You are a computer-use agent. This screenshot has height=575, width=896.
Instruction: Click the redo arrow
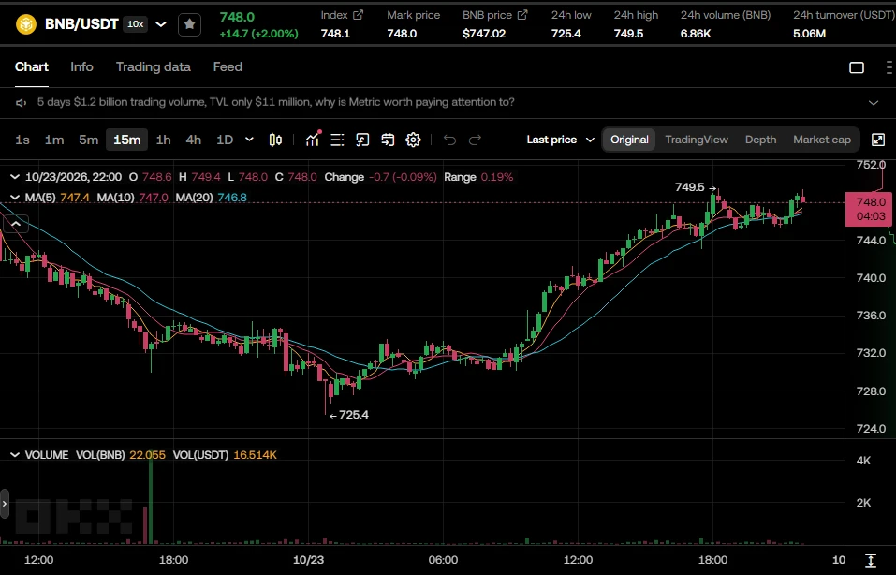click(x=475, y=140)
